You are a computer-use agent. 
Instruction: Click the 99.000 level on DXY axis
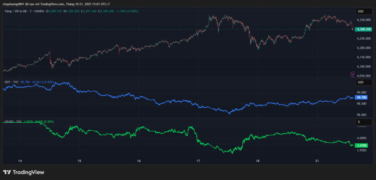click(362, 93)
